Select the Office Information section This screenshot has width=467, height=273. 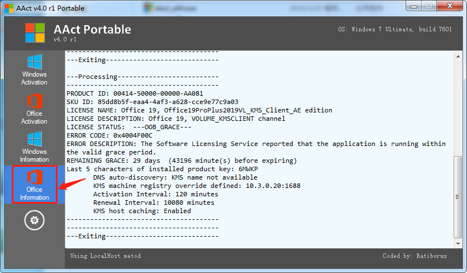pyautogui.click(x=34, y=185)
